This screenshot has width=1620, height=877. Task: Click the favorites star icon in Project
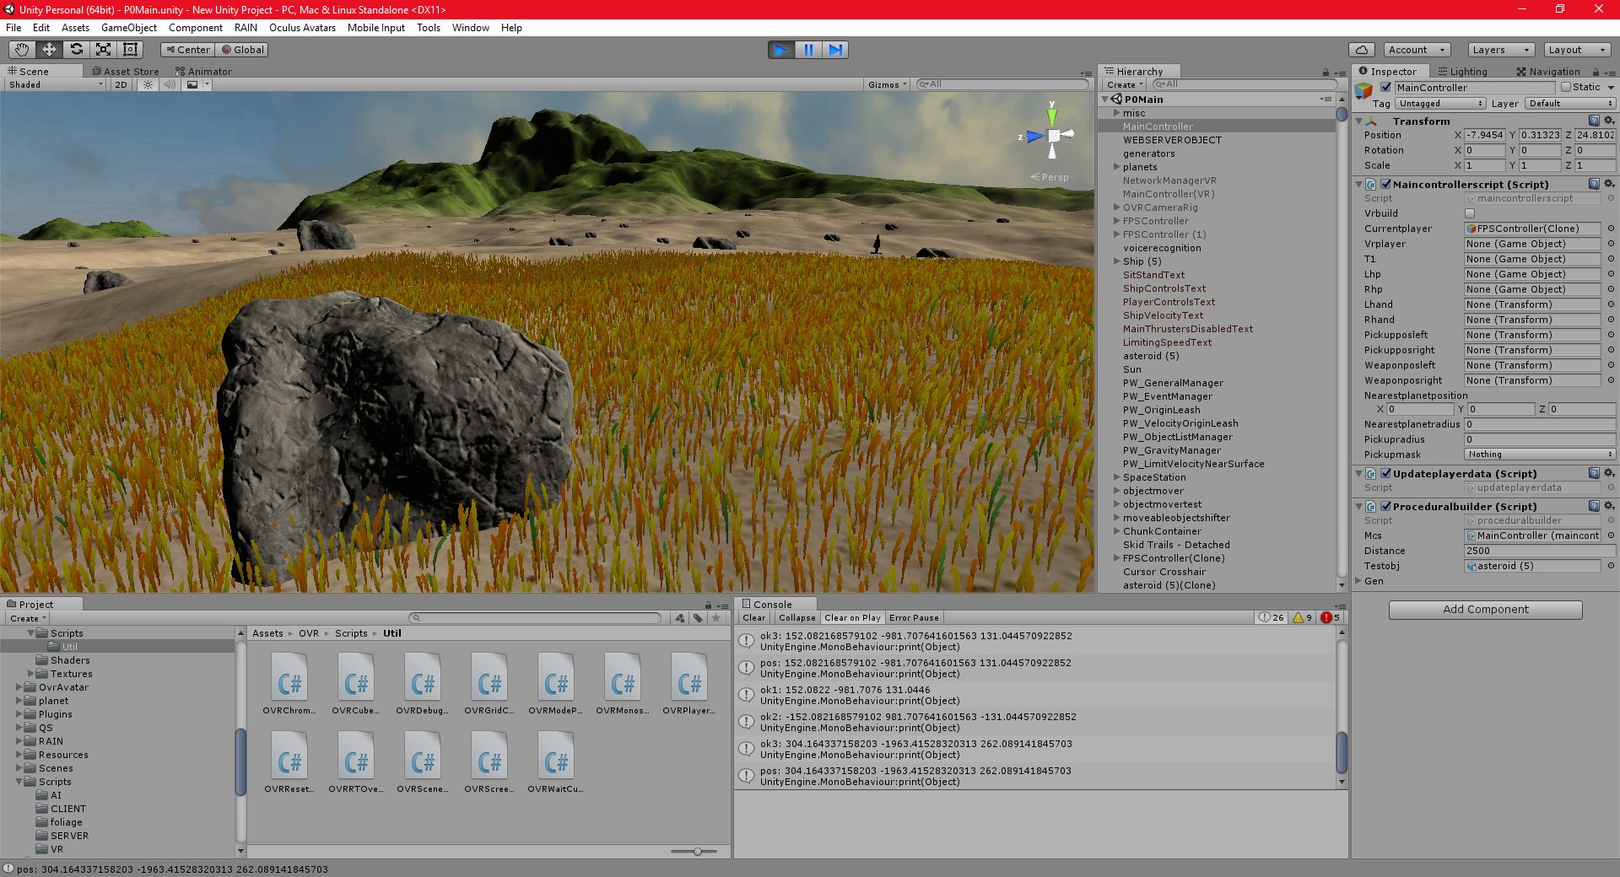[x=716, y=618]
